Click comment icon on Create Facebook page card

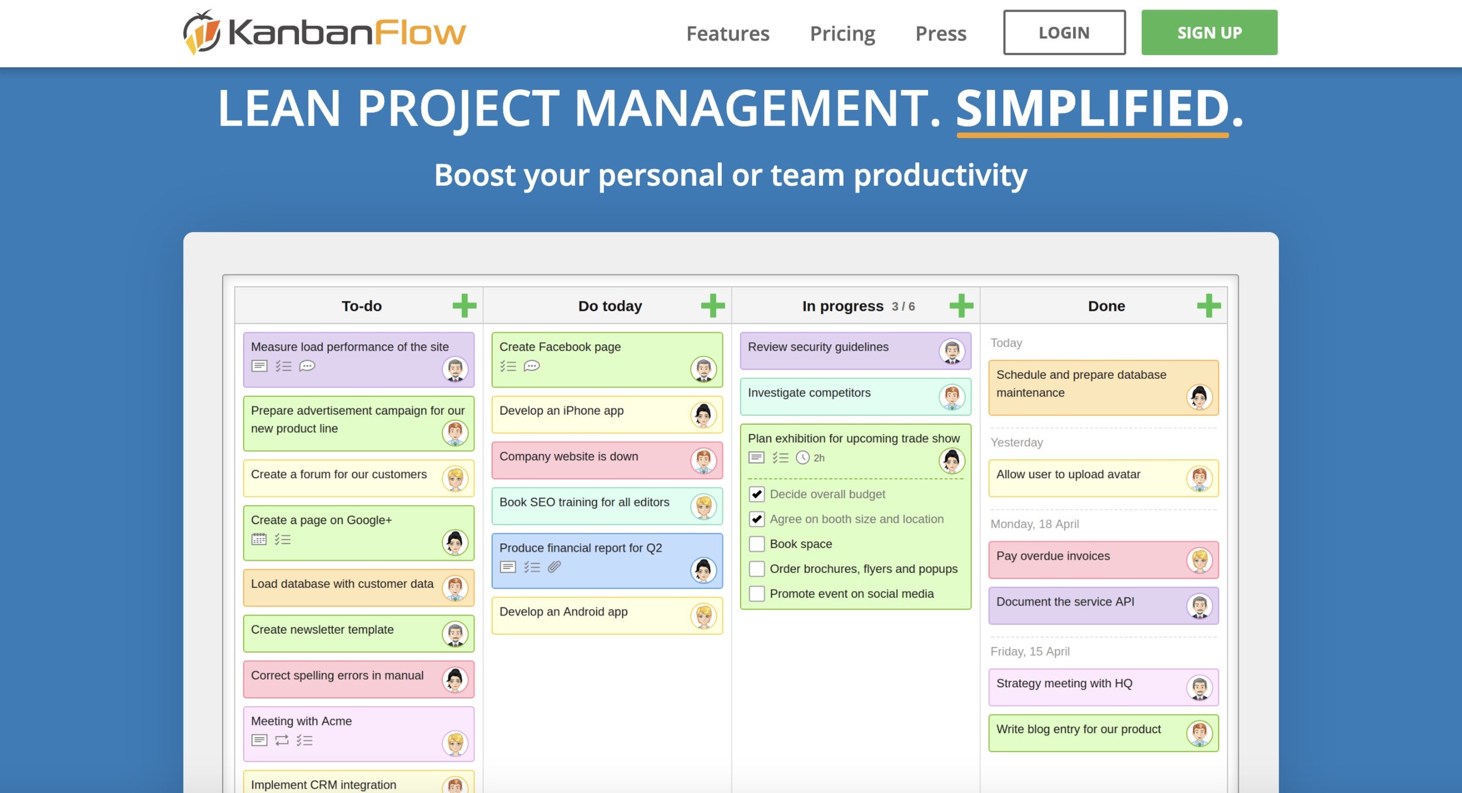coord(532,366)
